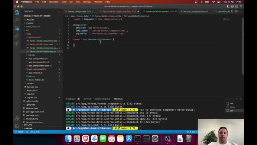Open the Extensions view
This screenshot has height=145, width=257.
tap(17, 43)
